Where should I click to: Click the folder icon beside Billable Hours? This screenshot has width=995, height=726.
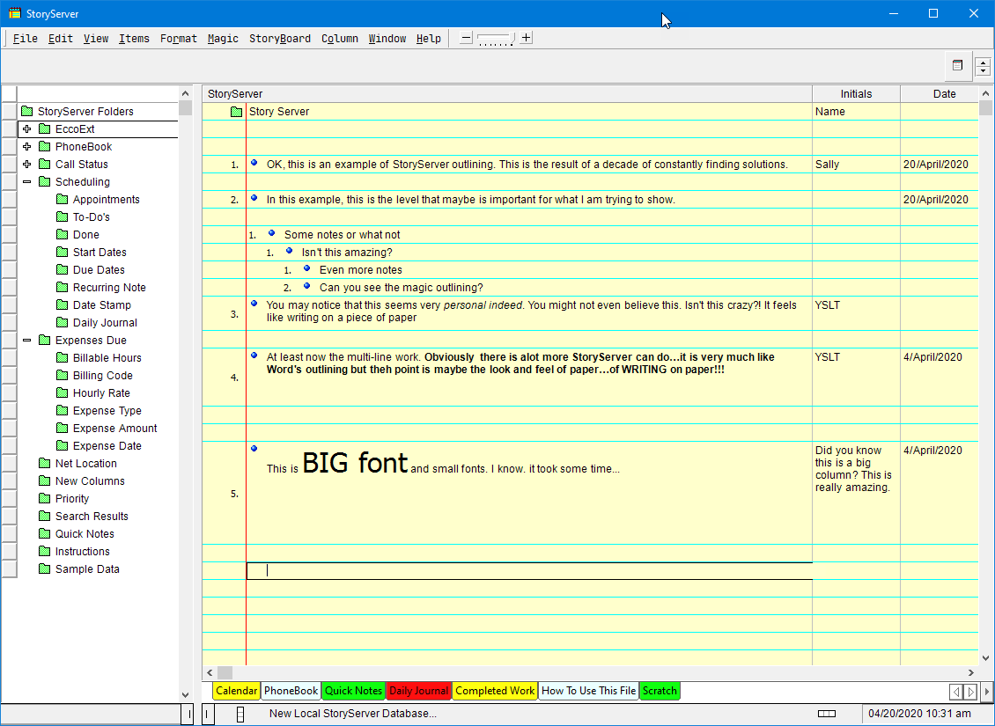[63, 357]
